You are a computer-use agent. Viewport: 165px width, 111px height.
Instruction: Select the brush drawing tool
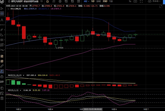click(2, 71)
